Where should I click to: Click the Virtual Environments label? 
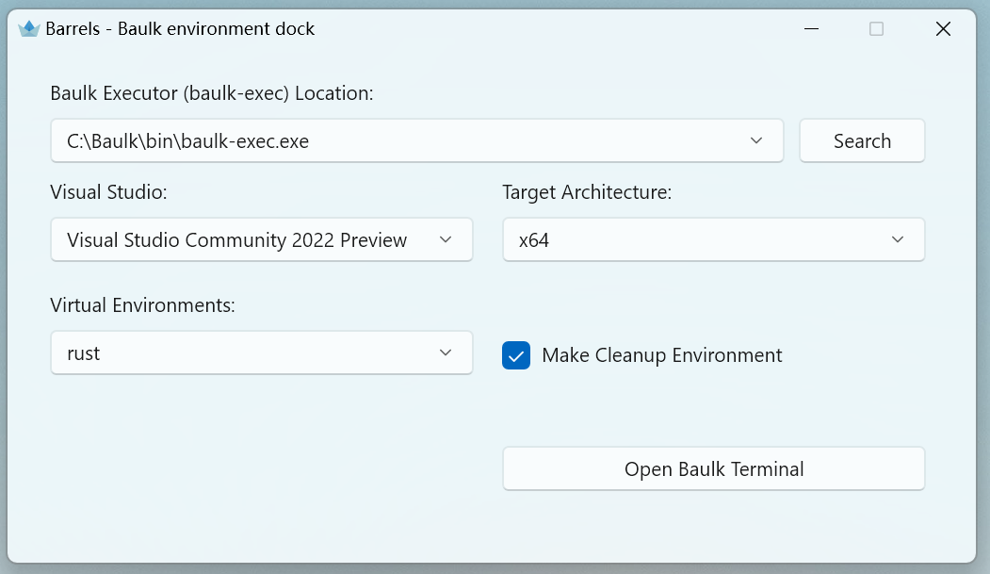142,305
